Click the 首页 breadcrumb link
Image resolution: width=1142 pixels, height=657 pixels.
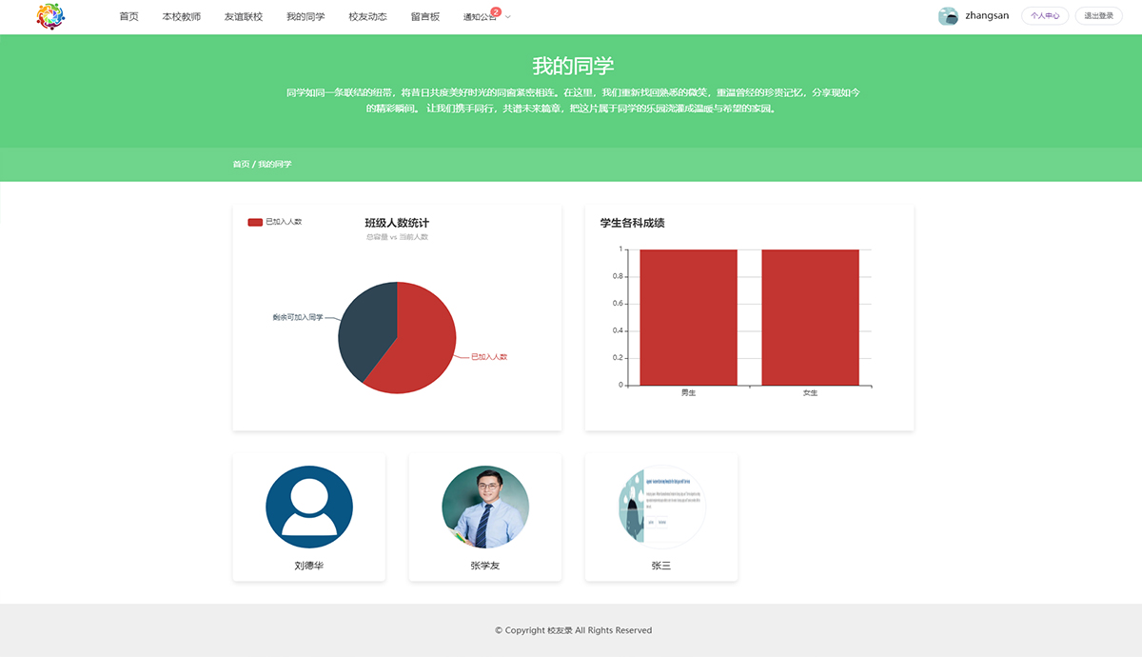(x=241, y=165)
